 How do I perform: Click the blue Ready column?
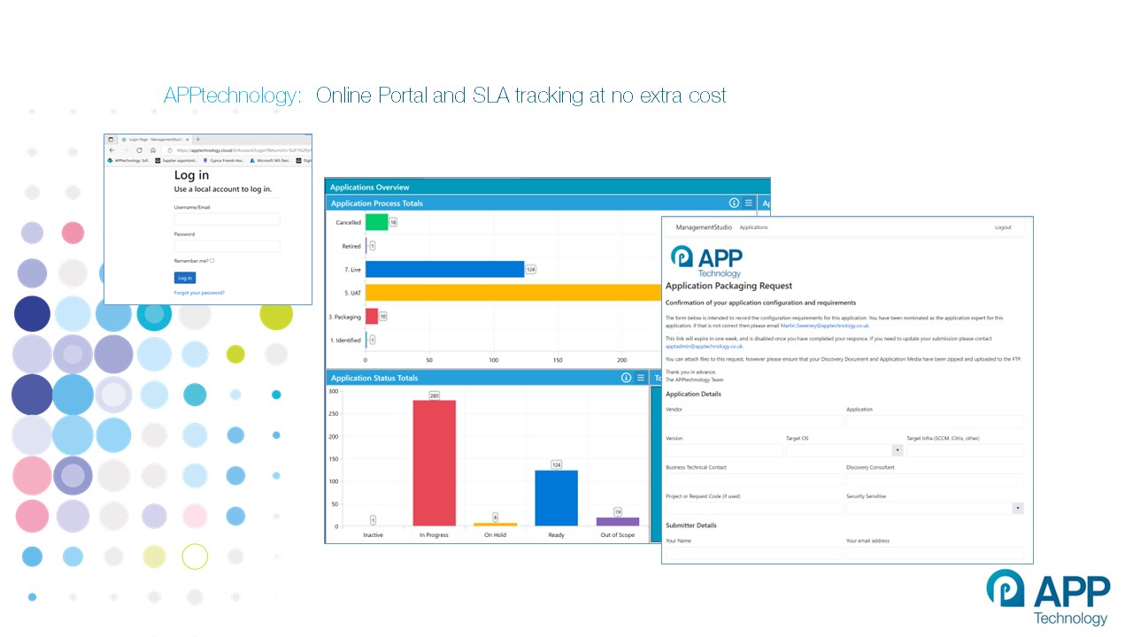tap(556, 498)
